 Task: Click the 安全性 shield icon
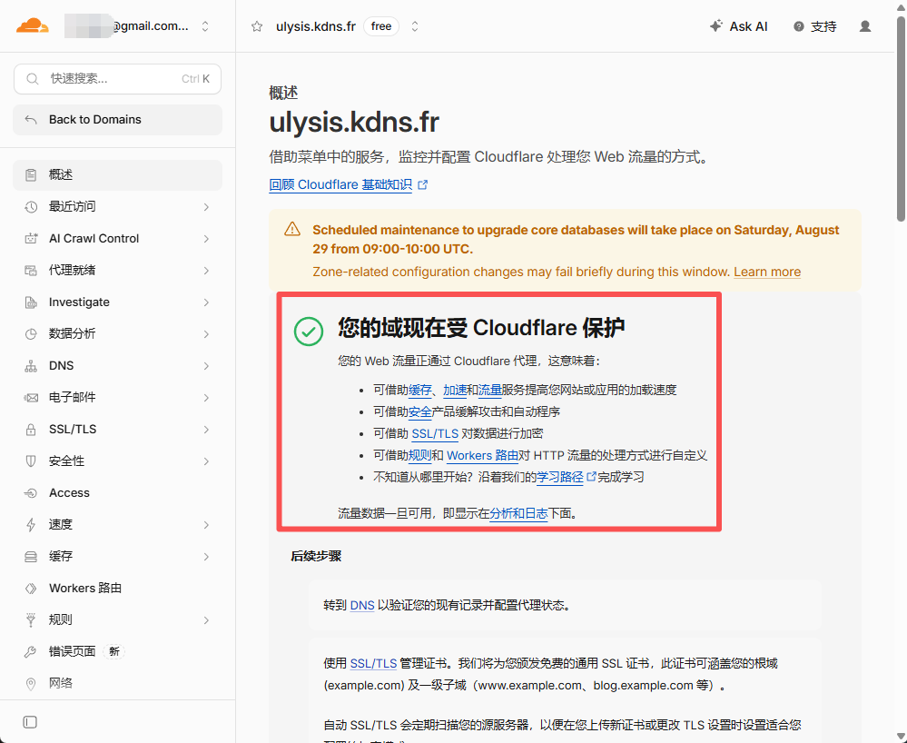click(31, 461)
